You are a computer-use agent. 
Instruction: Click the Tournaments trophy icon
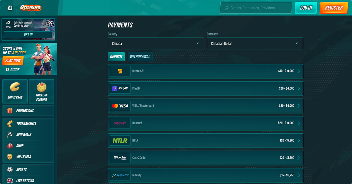point(10,124)
